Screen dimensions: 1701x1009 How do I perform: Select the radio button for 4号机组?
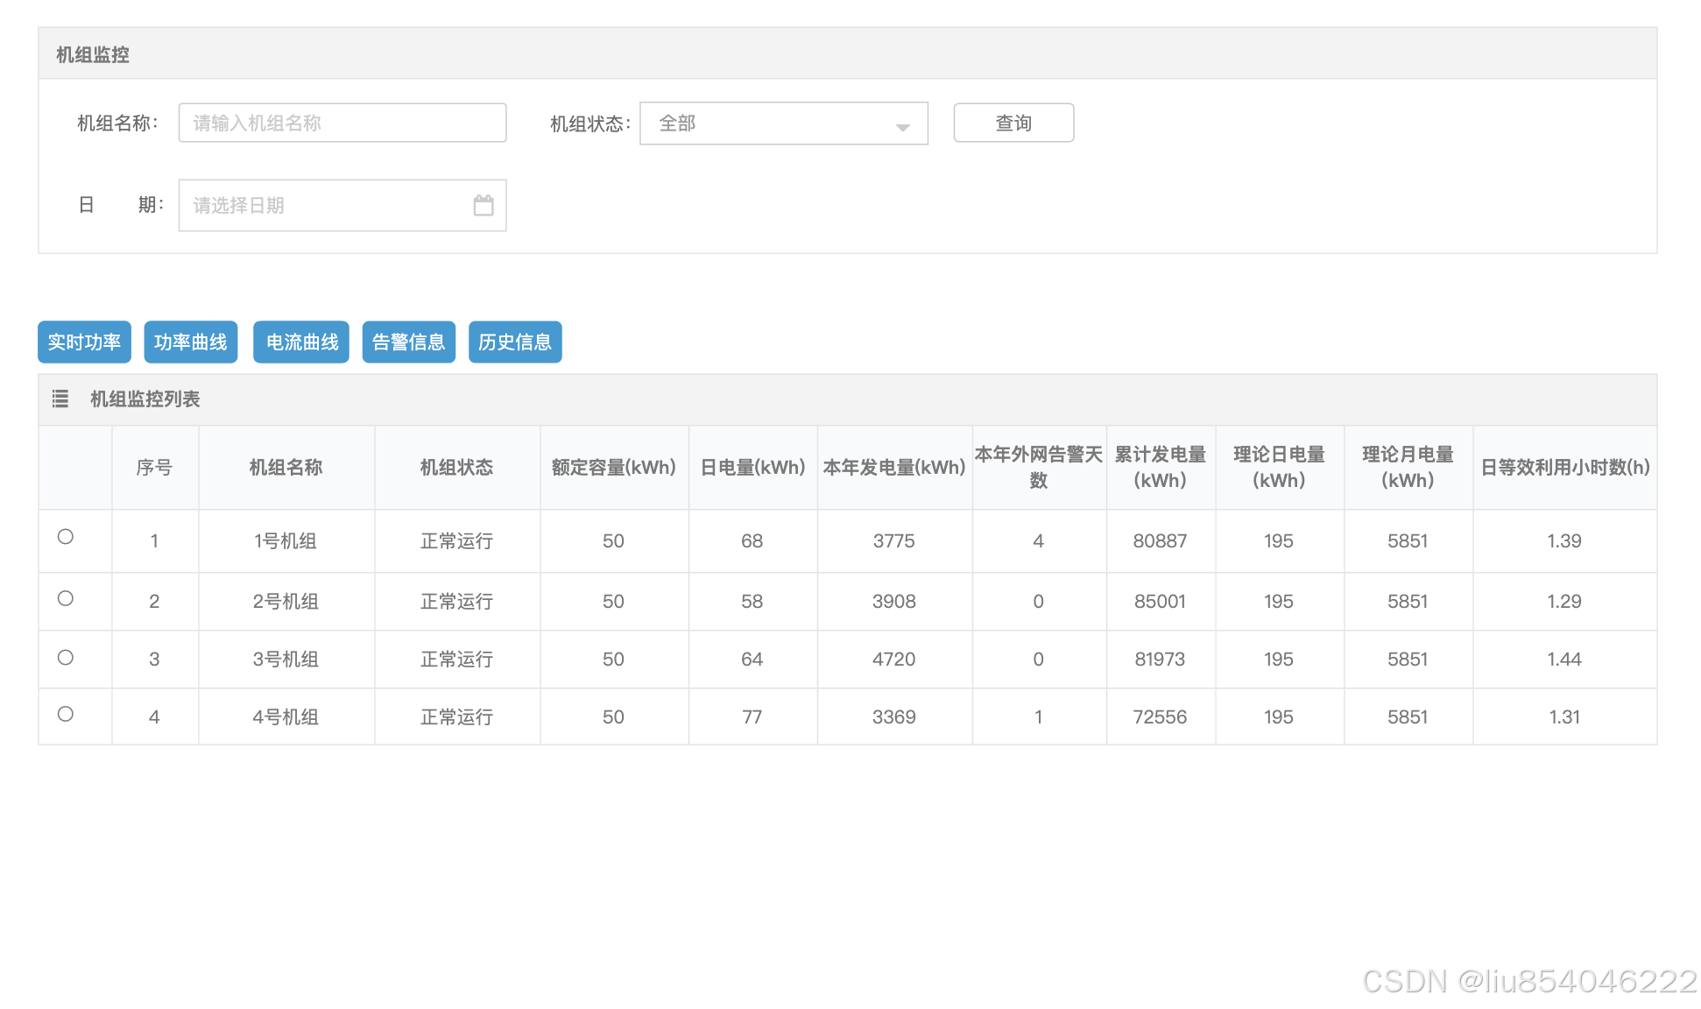[66, 714]
